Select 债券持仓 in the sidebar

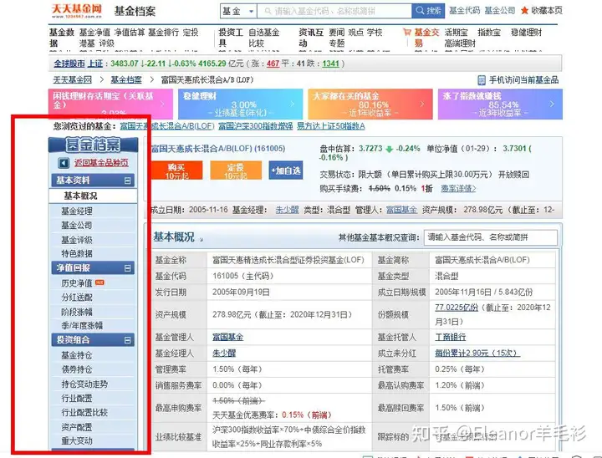[77, 369]
